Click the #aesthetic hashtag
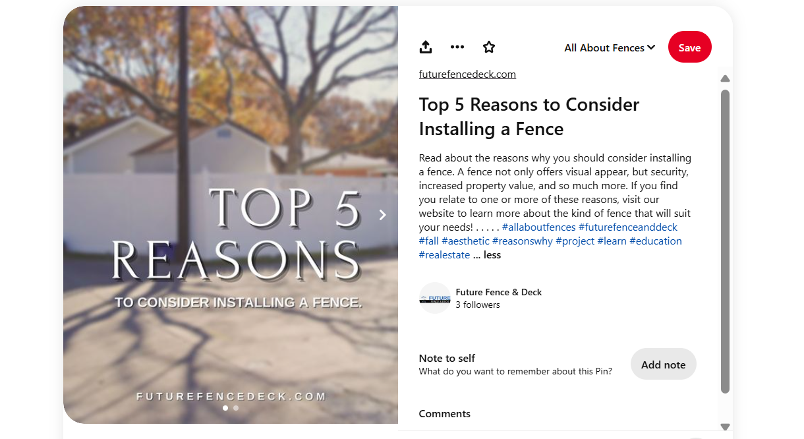This screenshot has width=804, height=439. (465, 241)
